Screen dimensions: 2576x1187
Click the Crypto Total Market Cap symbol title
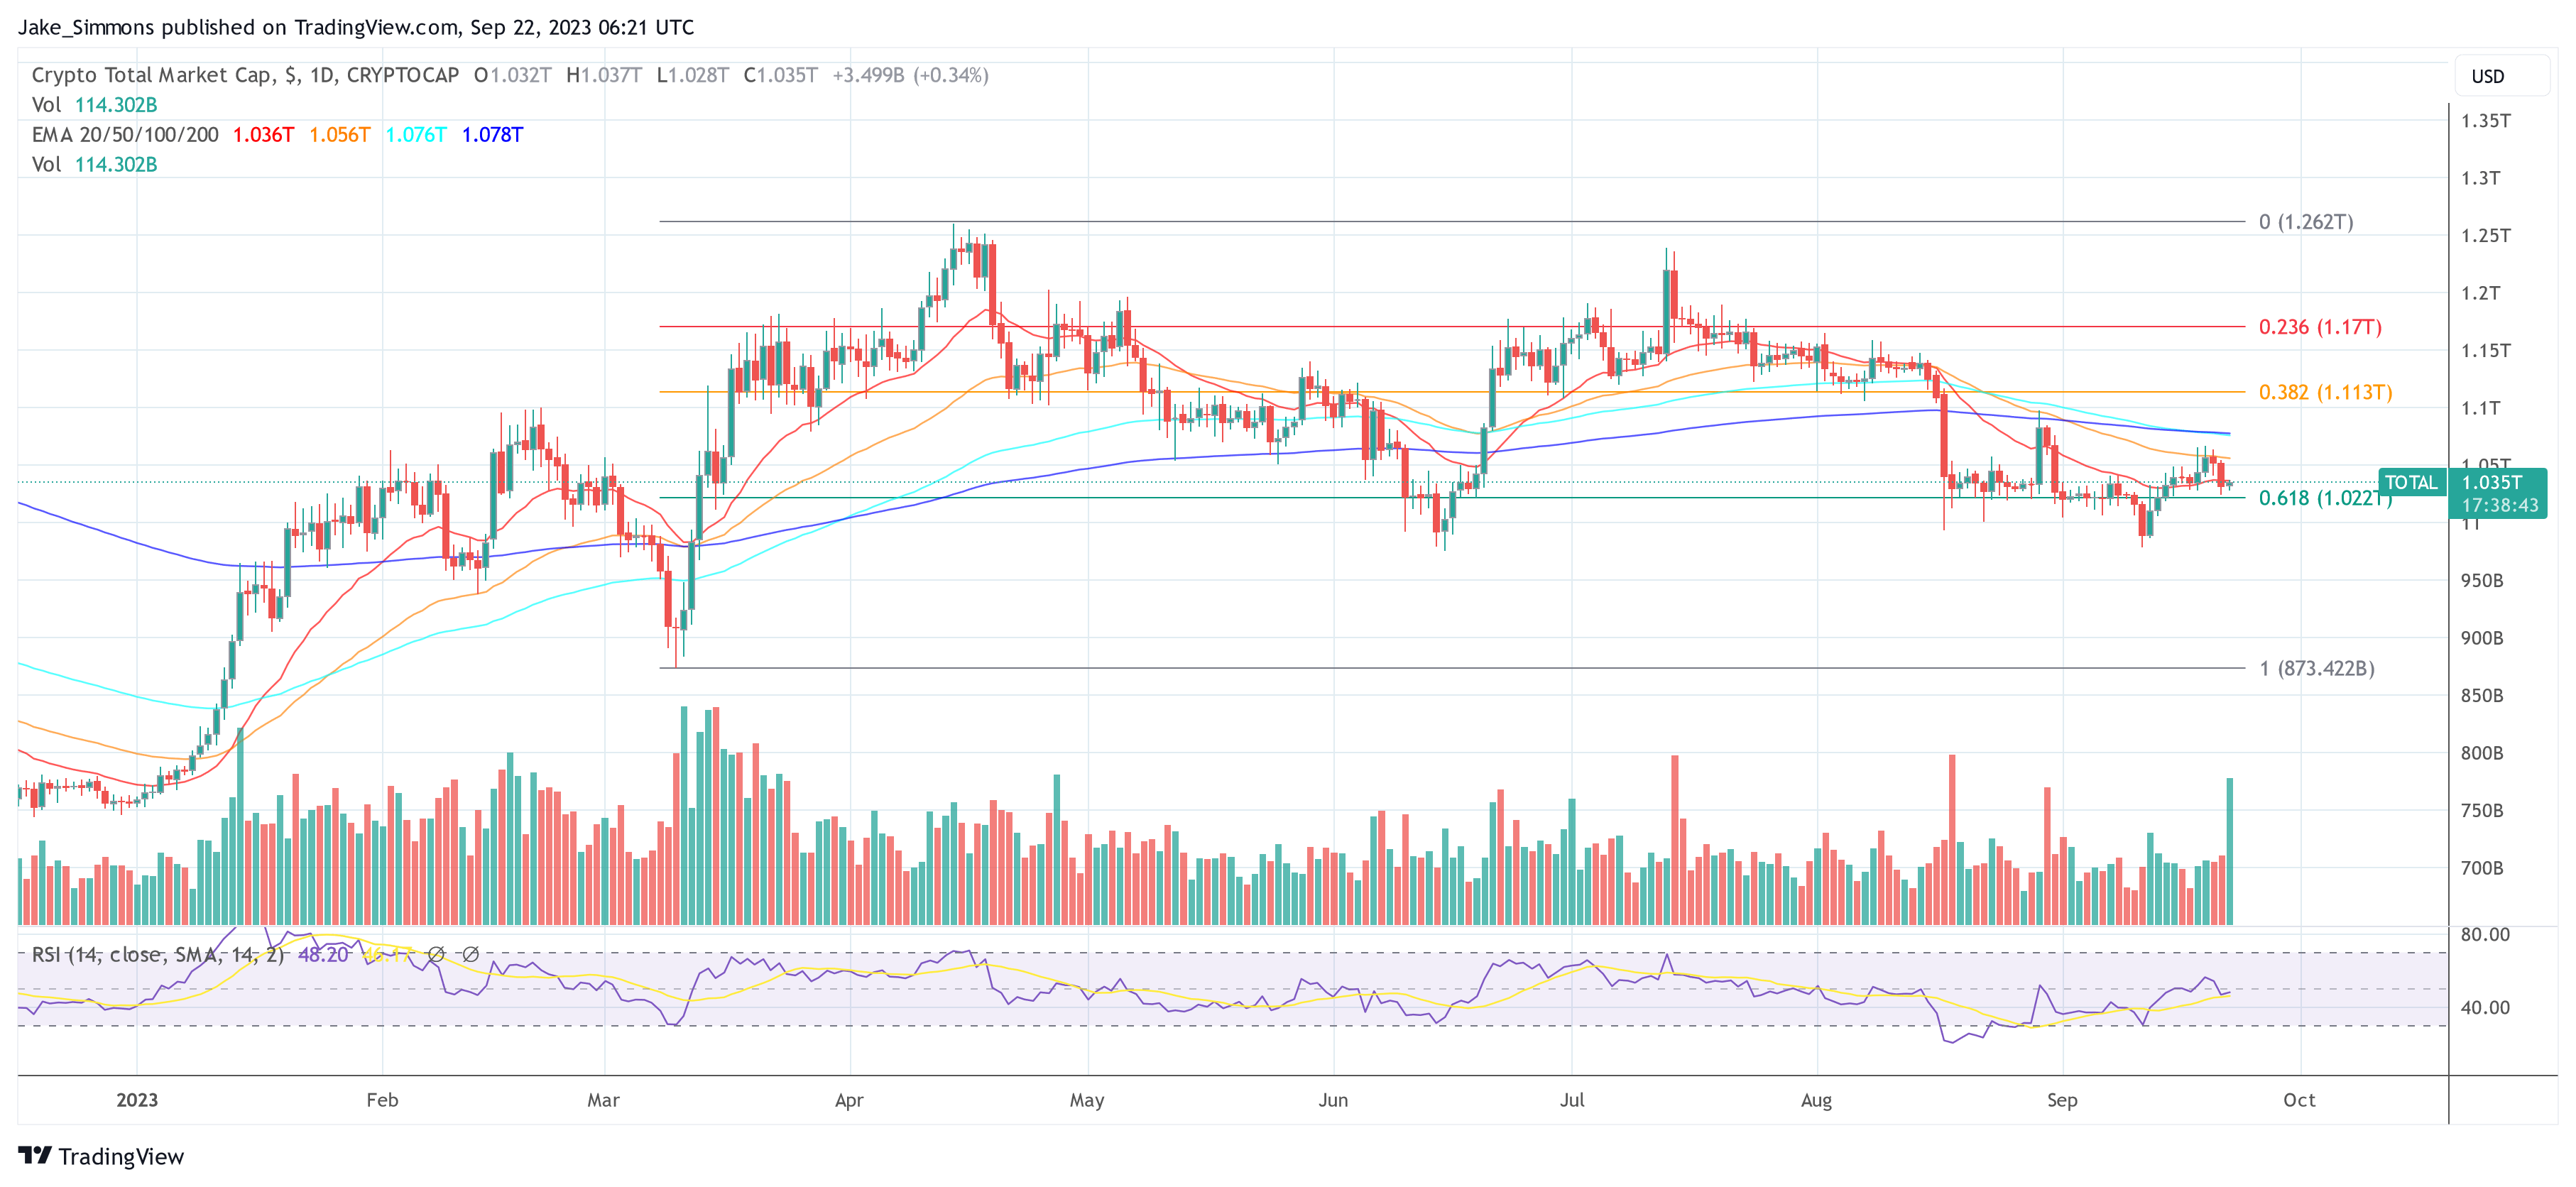tap(245, 75)
